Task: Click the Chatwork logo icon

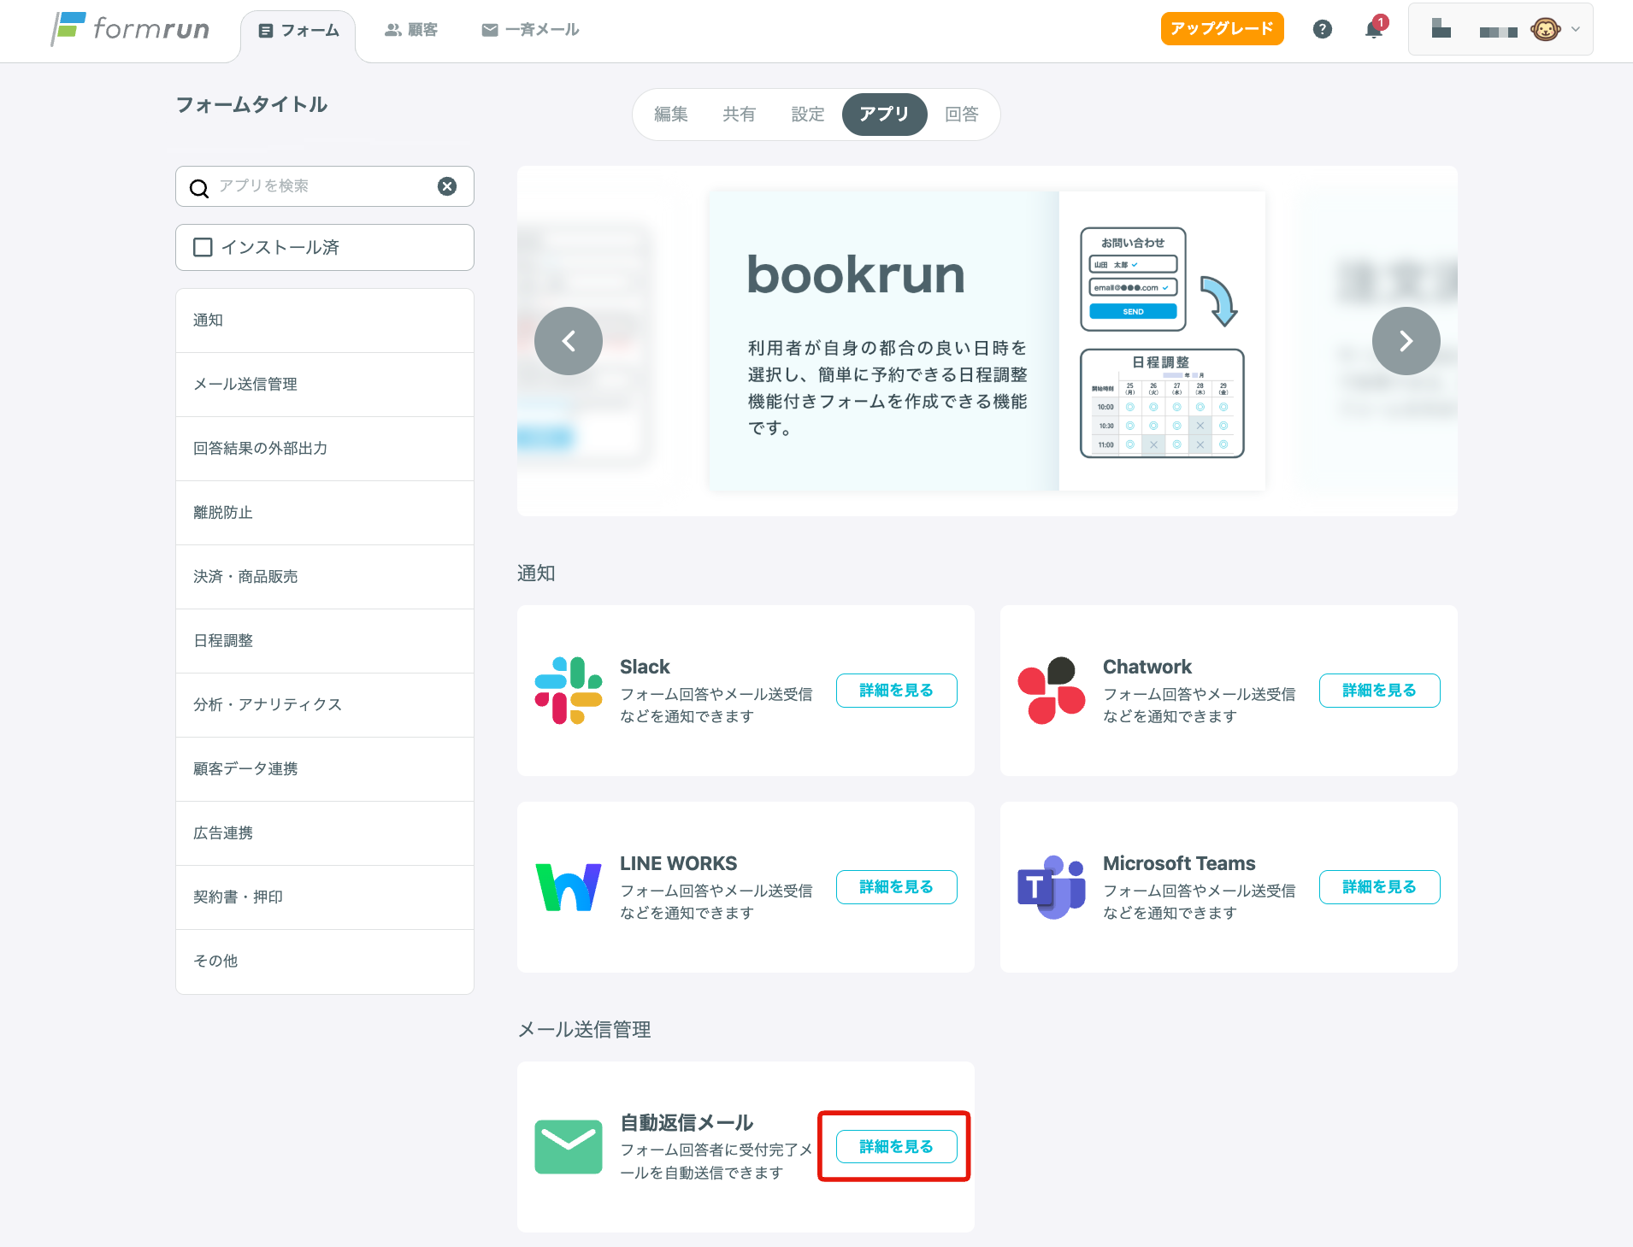Action: pyautogui.click(x=1052, y=691)
